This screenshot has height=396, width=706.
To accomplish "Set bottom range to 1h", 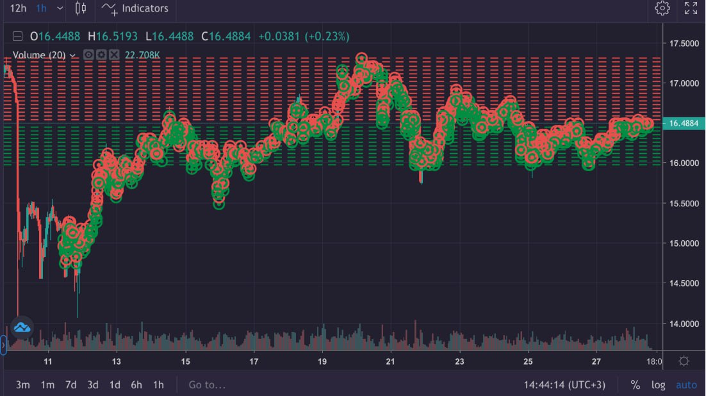I will tap(158, 384).
